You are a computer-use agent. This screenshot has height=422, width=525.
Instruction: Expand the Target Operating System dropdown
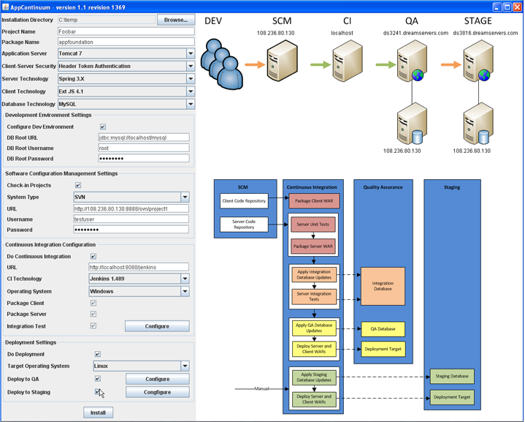(x=185, y=366)
